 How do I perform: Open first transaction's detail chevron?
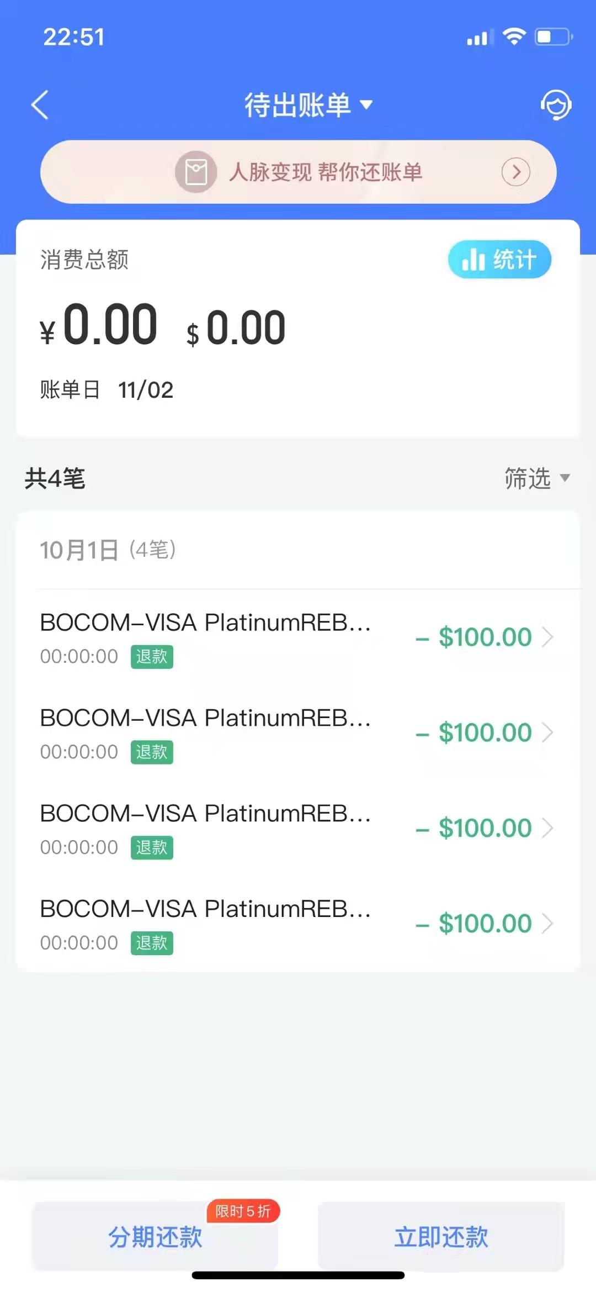coord(547,637)
